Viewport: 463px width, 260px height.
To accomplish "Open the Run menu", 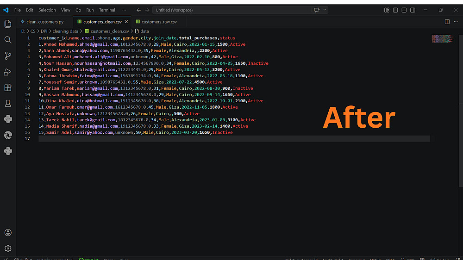I will (90, 10).
